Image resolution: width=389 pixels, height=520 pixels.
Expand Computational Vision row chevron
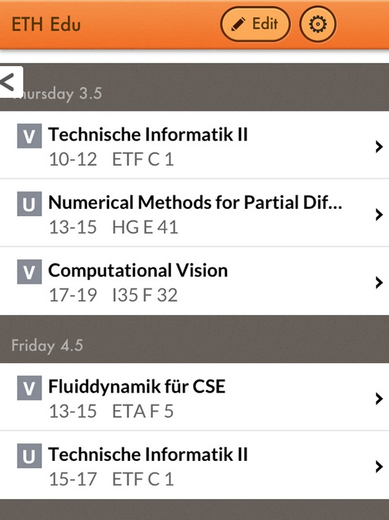coord(379,282)
